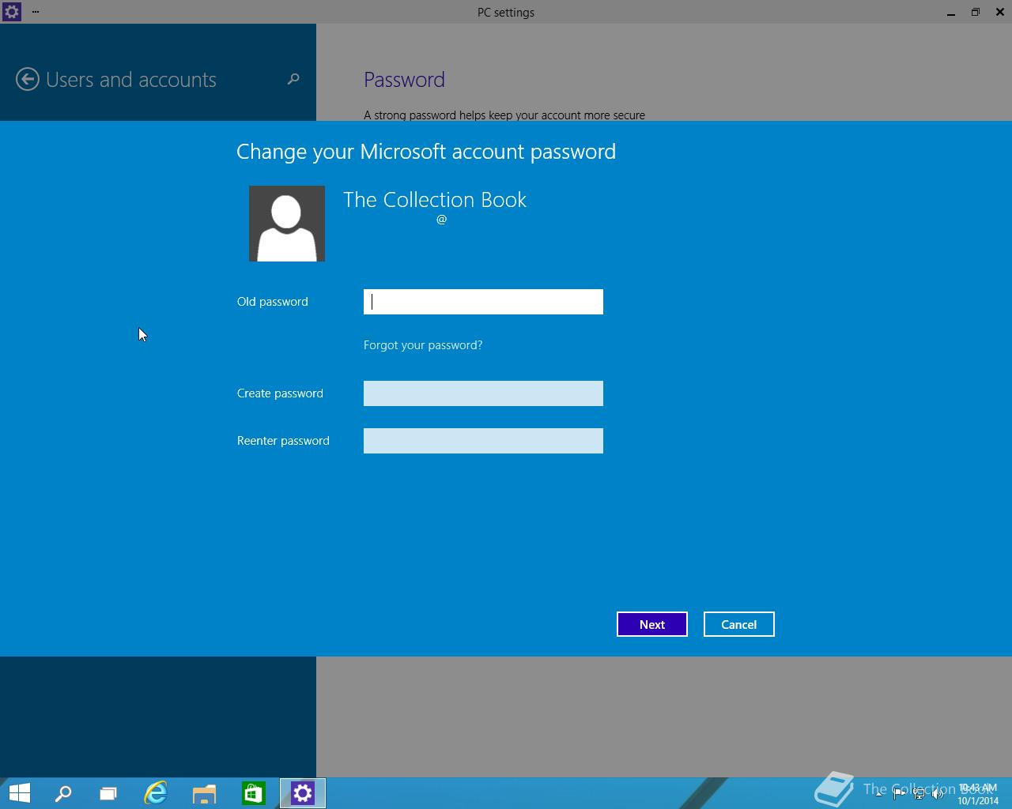Viewport: 1012px width, 809px height.
Task: Open the ellipsis menu in the title bar
Action: click(x=36, y=12)
